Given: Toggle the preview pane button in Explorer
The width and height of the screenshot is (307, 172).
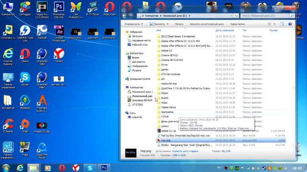Looking at the screenshot, I should (282, 24).
